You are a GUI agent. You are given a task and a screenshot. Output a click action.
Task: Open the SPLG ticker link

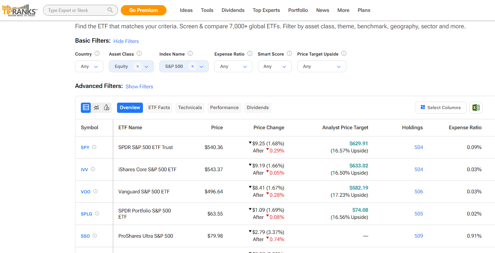(x=86, y=214)
